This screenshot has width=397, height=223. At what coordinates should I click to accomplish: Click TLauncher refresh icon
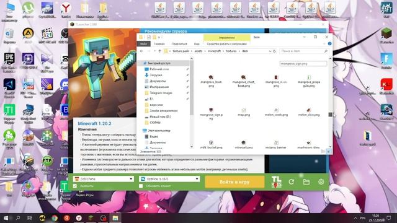coord(292,181)
